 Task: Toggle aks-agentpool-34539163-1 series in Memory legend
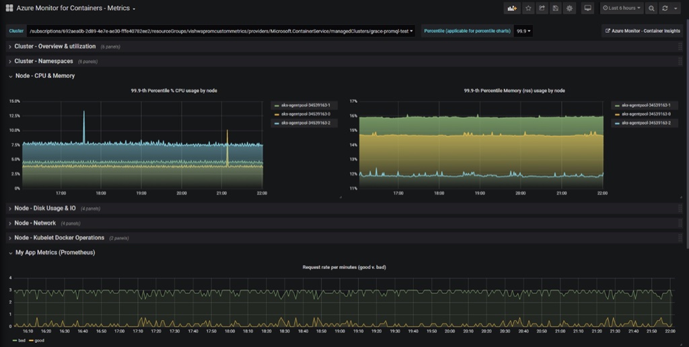point(645,105)
